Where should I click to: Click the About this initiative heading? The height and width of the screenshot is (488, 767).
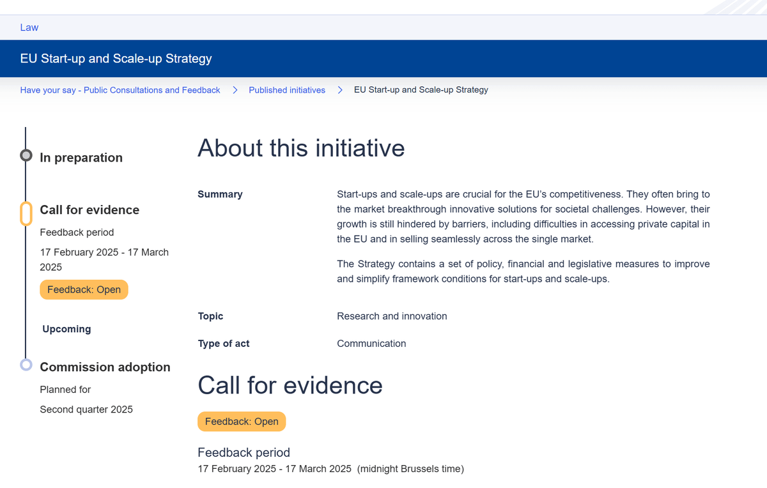tap(301, 148)
